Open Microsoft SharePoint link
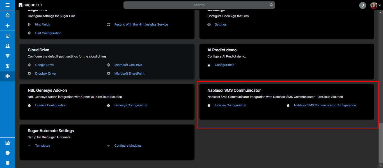Image resolution: width=383 pixels, height=168 pixels. tap(129, 73)
